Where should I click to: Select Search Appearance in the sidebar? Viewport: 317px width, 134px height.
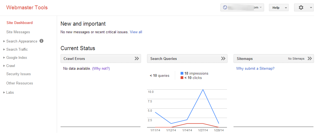[x=22, y=41]
